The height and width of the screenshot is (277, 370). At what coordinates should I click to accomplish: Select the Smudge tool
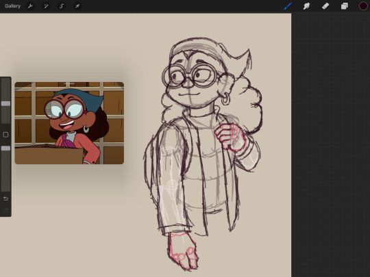pos(306,6)
